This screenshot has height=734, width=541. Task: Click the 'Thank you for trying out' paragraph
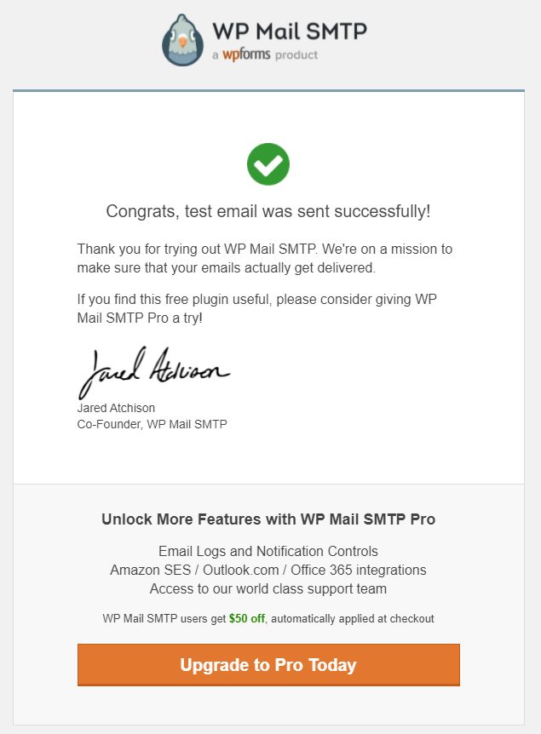(265, 258)
